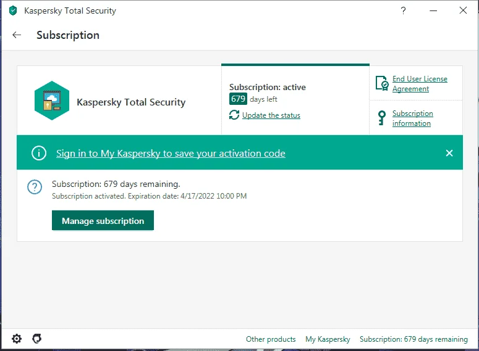Viewport: 479px width, 351px height.
Task: Click the 679 days left badge
Action: pyautogui.click(x=238, y=99)
